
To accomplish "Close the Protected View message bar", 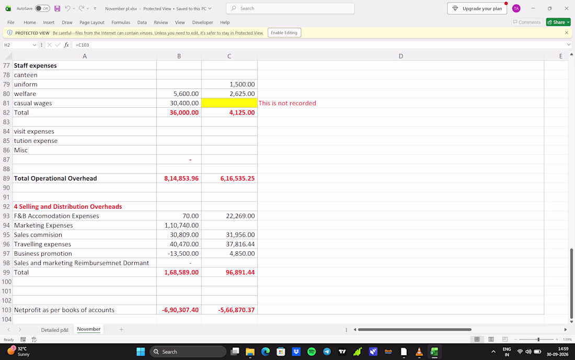I will 567,32.
